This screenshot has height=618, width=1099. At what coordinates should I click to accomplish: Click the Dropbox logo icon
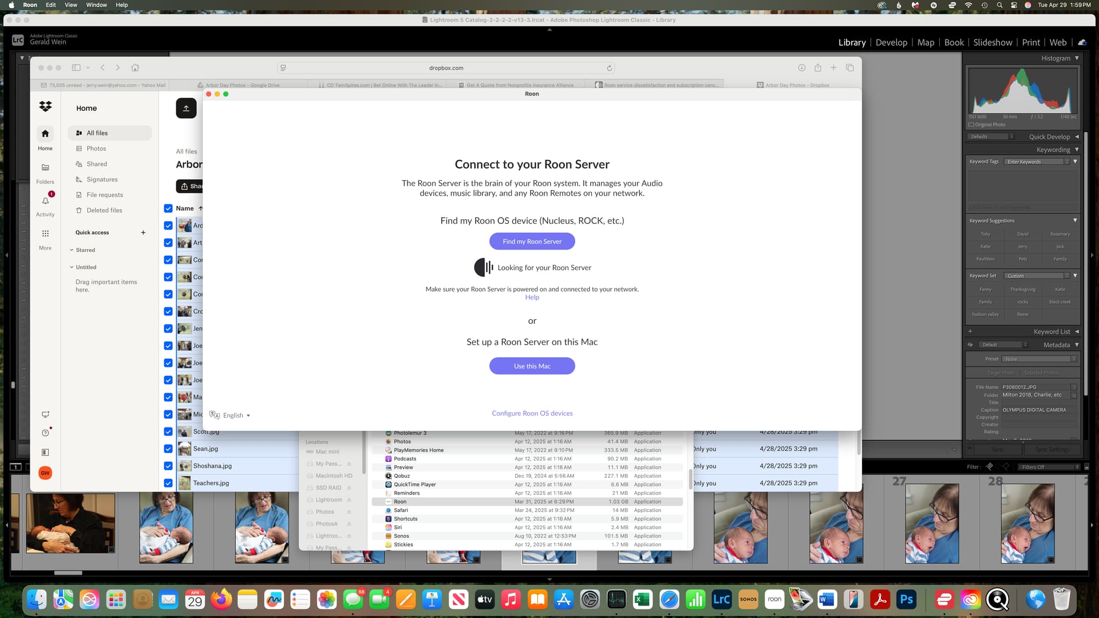(45, 106)
